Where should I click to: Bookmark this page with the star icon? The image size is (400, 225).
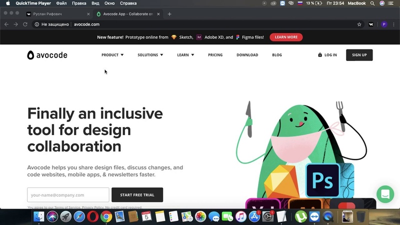359,24
